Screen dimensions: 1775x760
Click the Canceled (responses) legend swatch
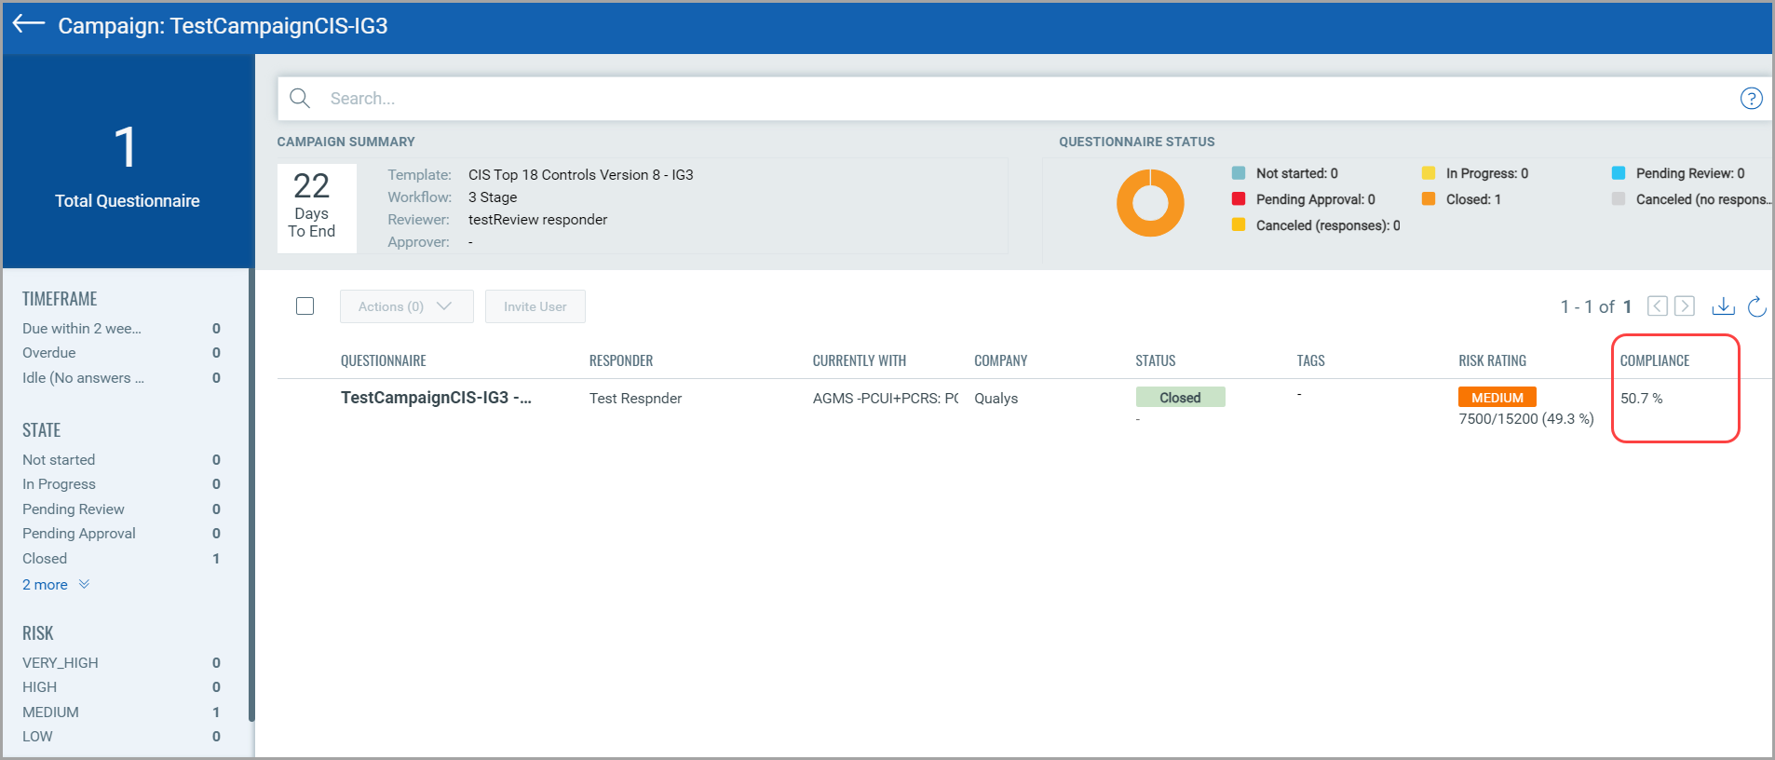1238,224
